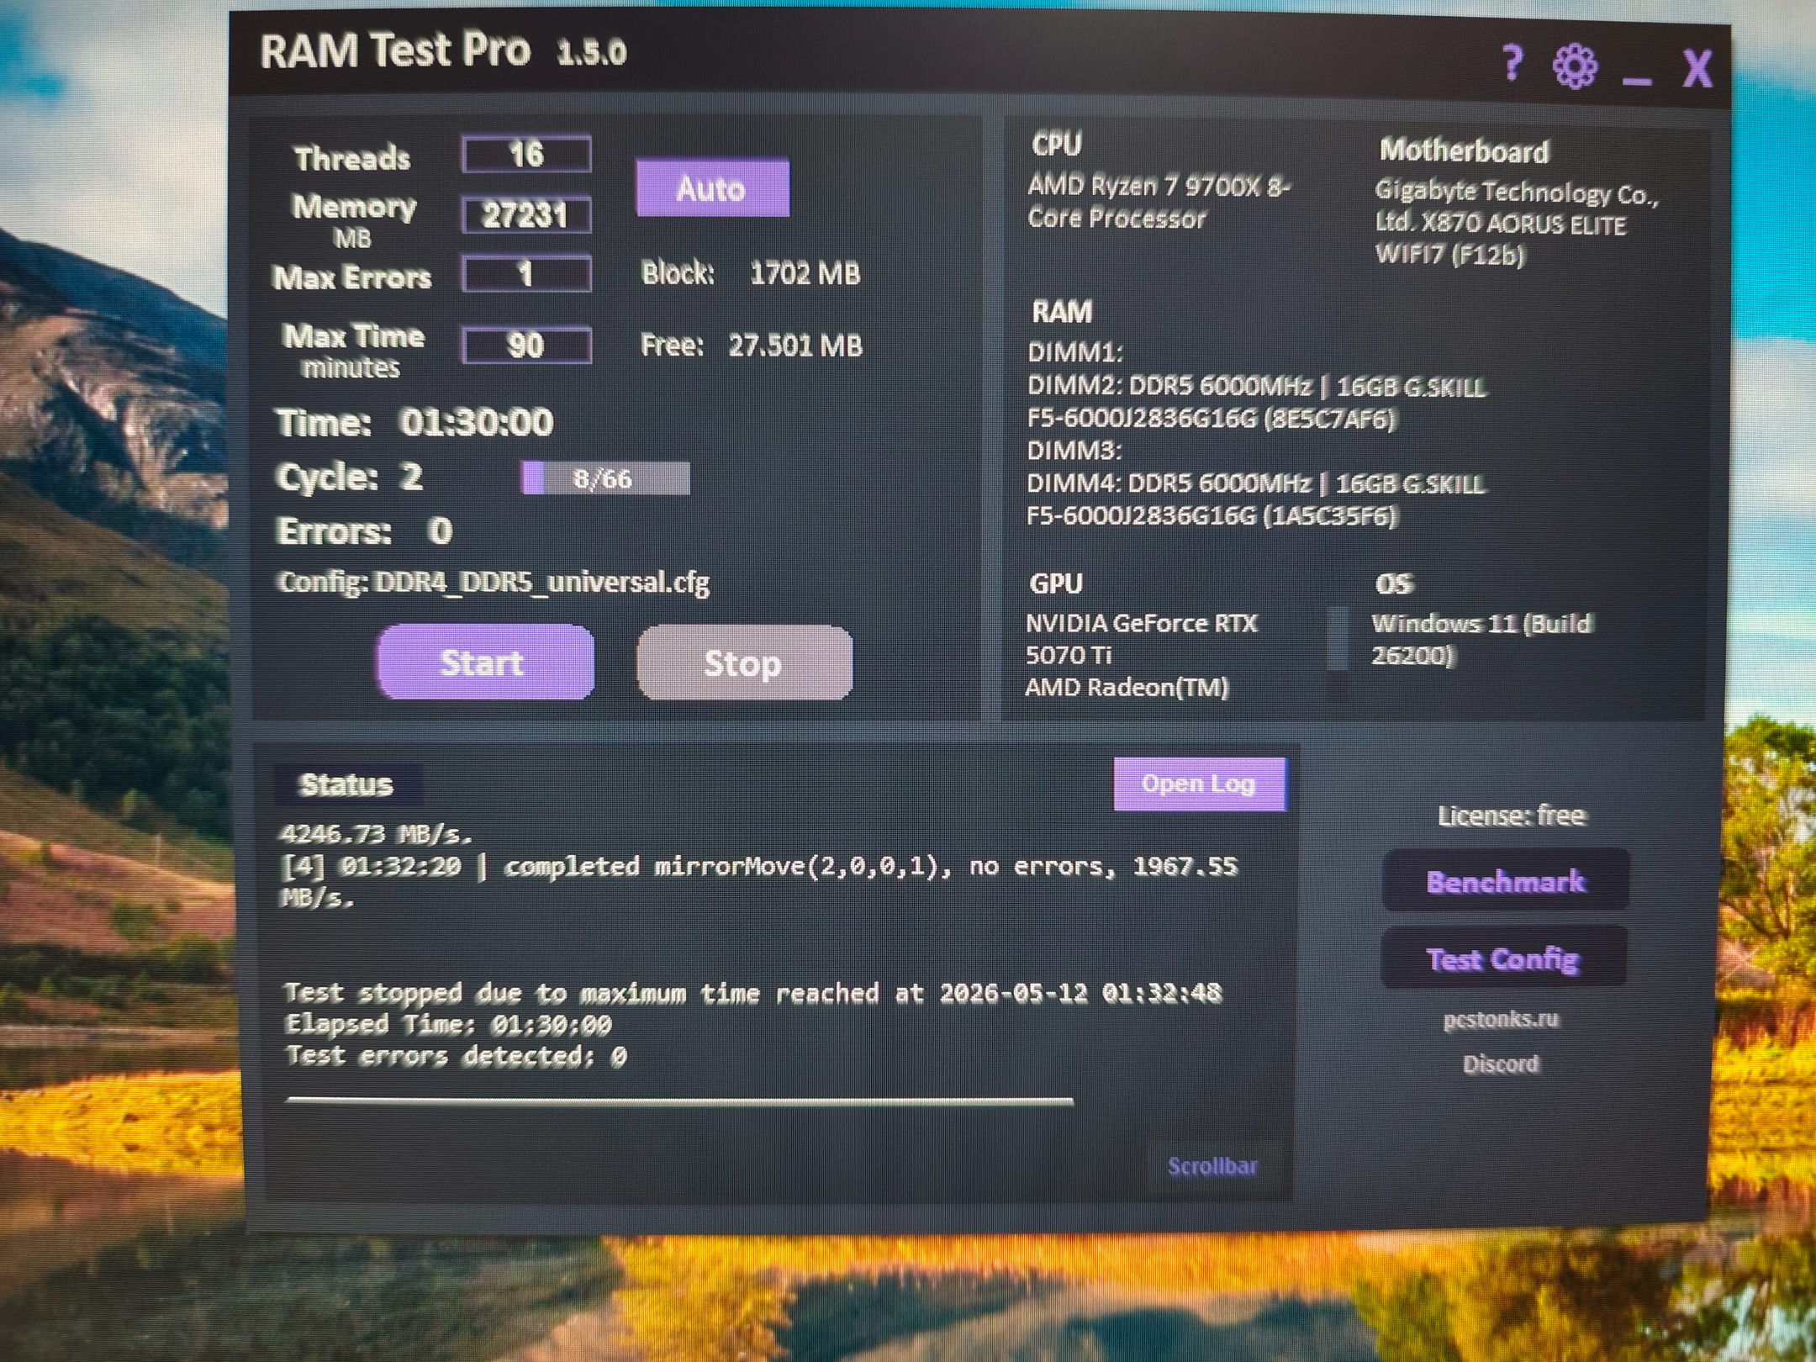Screen dimensions: 1816x1362
Task: Click the empty DIMM3: entry
Action: (x=1074, y=451)
